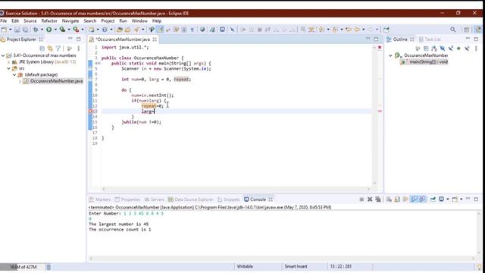Click the filter icon in Project Explorer
The width and height of the screenshot is (485, 273).
58,49
